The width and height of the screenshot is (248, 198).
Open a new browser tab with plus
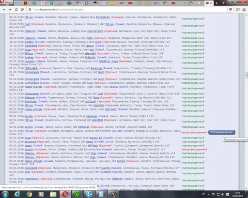point(217,3)
